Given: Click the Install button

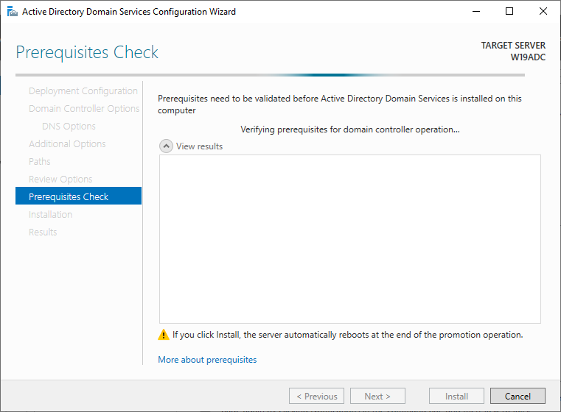Looking at the screenshot, I should pyautogui.click(x=456, y=396).
